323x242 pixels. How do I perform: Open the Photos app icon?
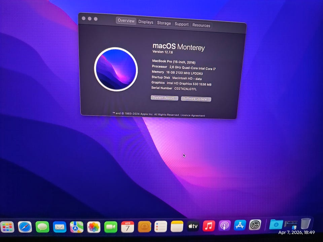pyautogui.click(x=94, y=227)
